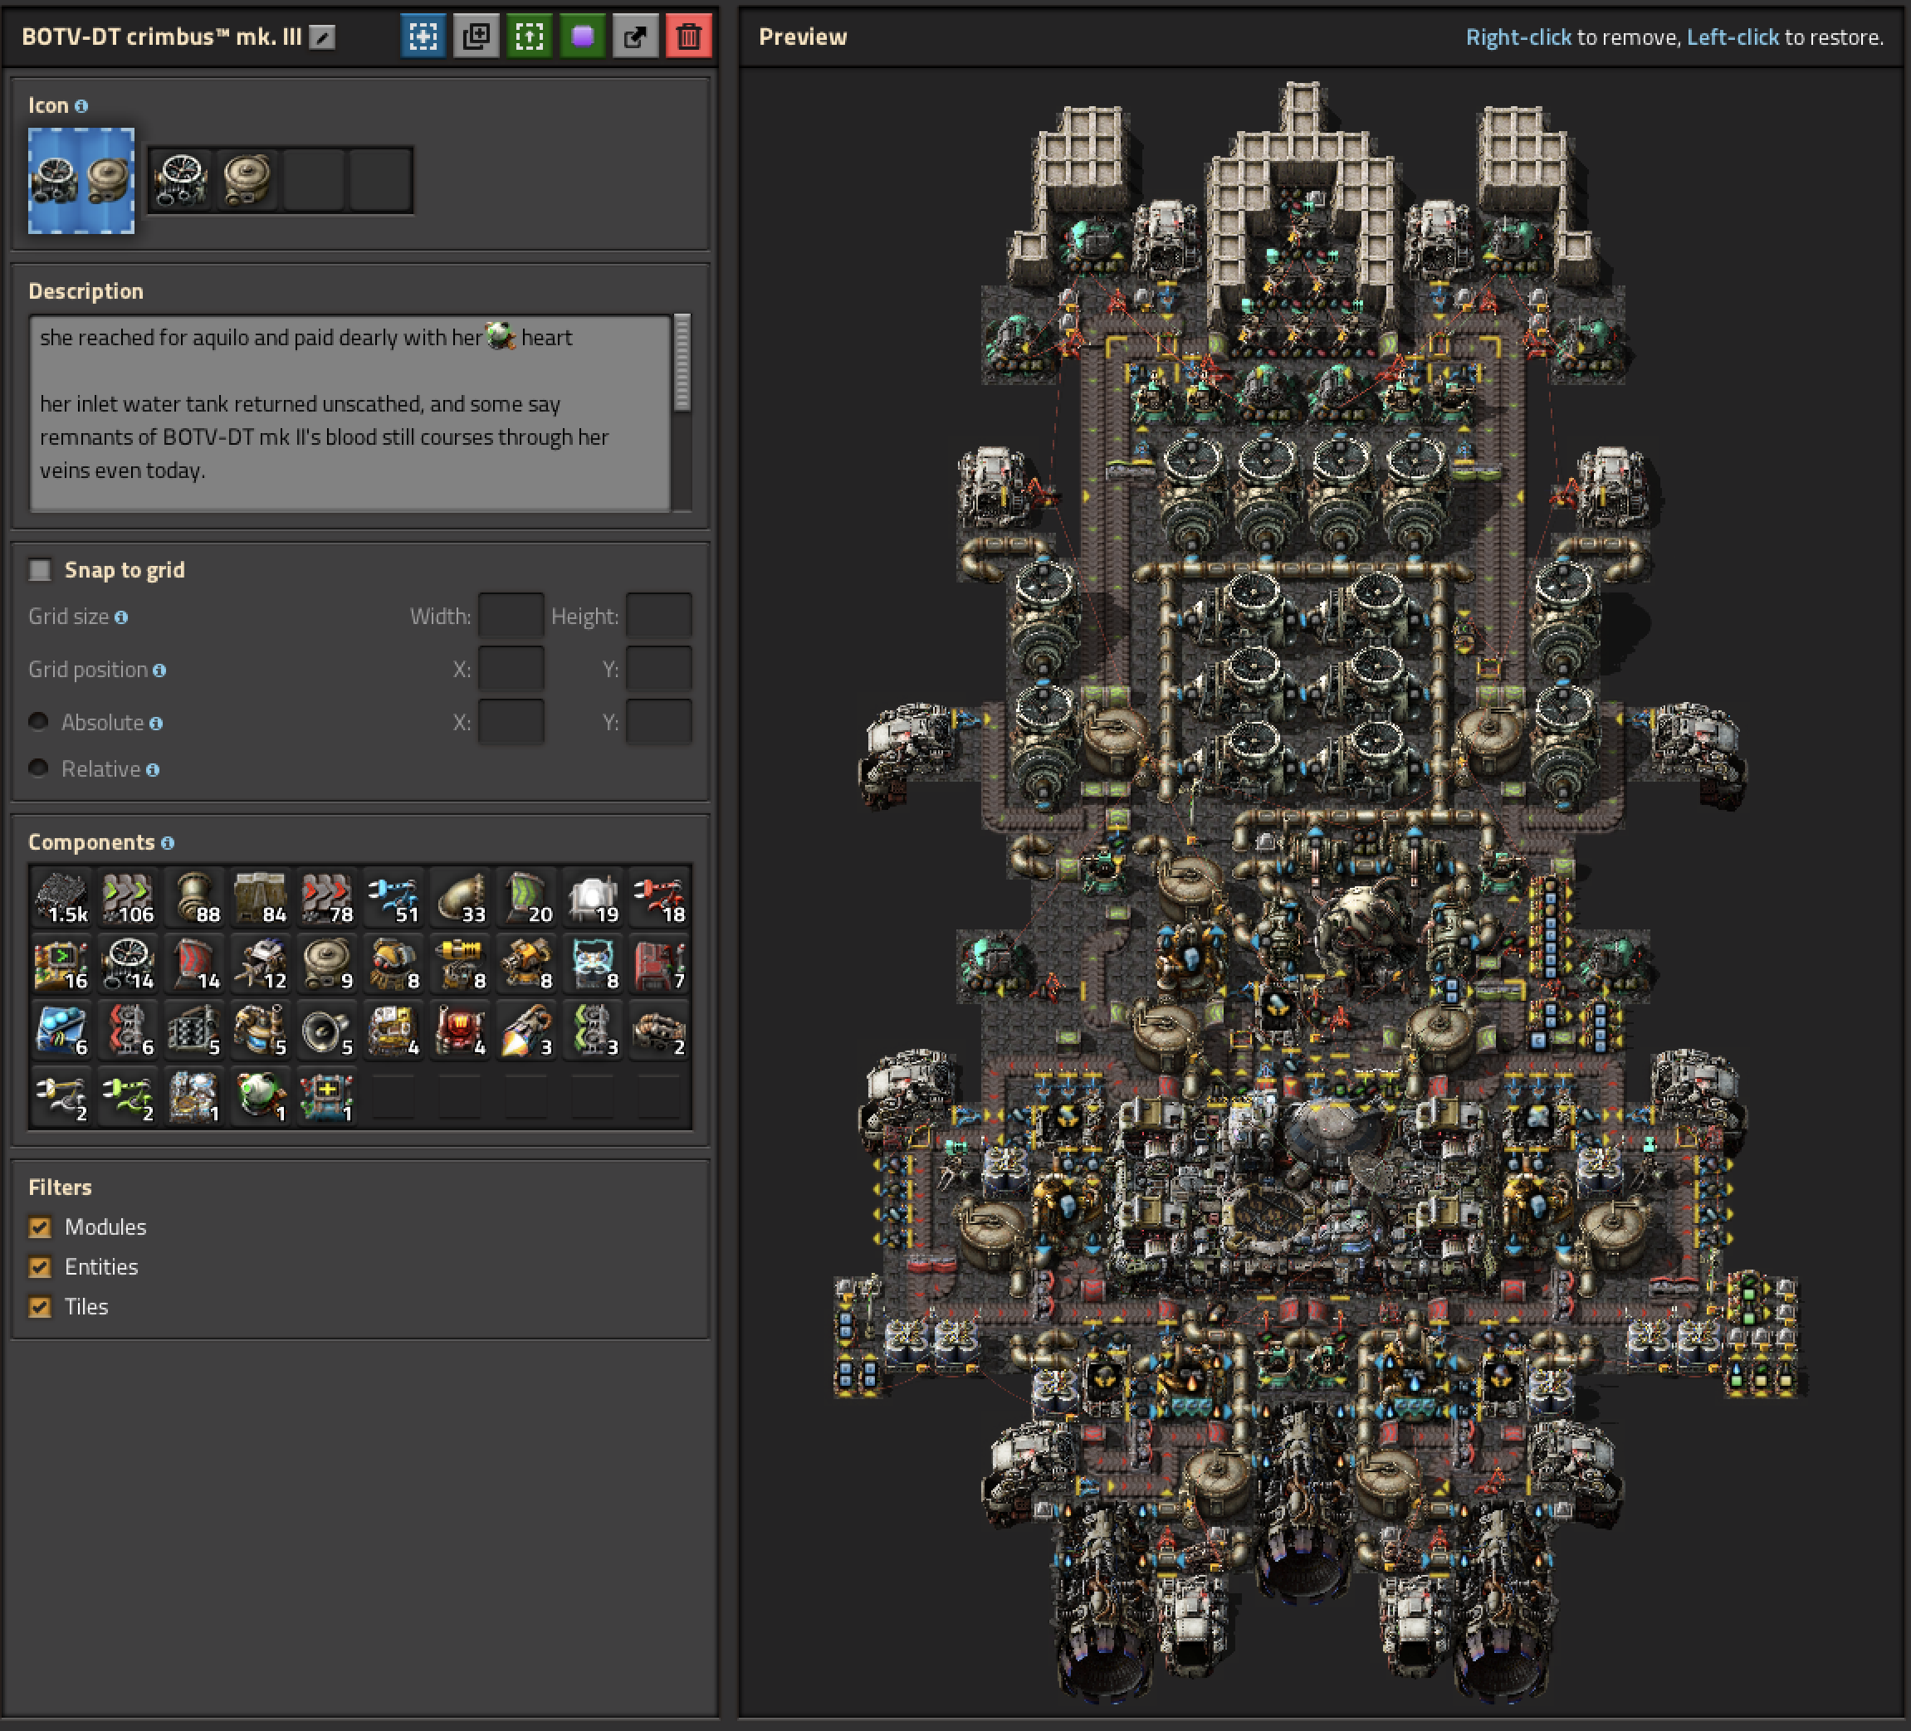Select the fourth empty icon slot
Viewport: 1911px width, 1731px height.
click(x=380, y=179)
